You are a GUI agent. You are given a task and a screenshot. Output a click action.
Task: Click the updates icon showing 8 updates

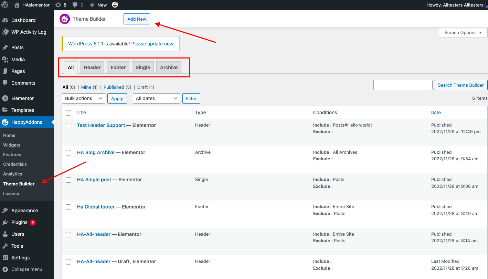(61, 5)
